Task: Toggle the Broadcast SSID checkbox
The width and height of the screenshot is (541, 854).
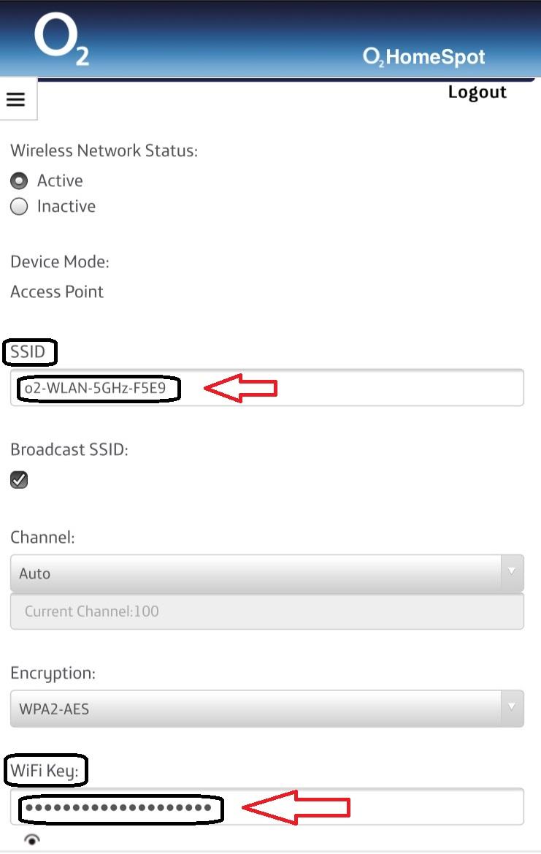Action: (19, 480)
